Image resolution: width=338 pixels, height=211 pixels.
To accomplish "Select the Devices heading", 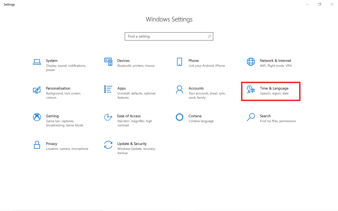I will (x=123, y=61).
